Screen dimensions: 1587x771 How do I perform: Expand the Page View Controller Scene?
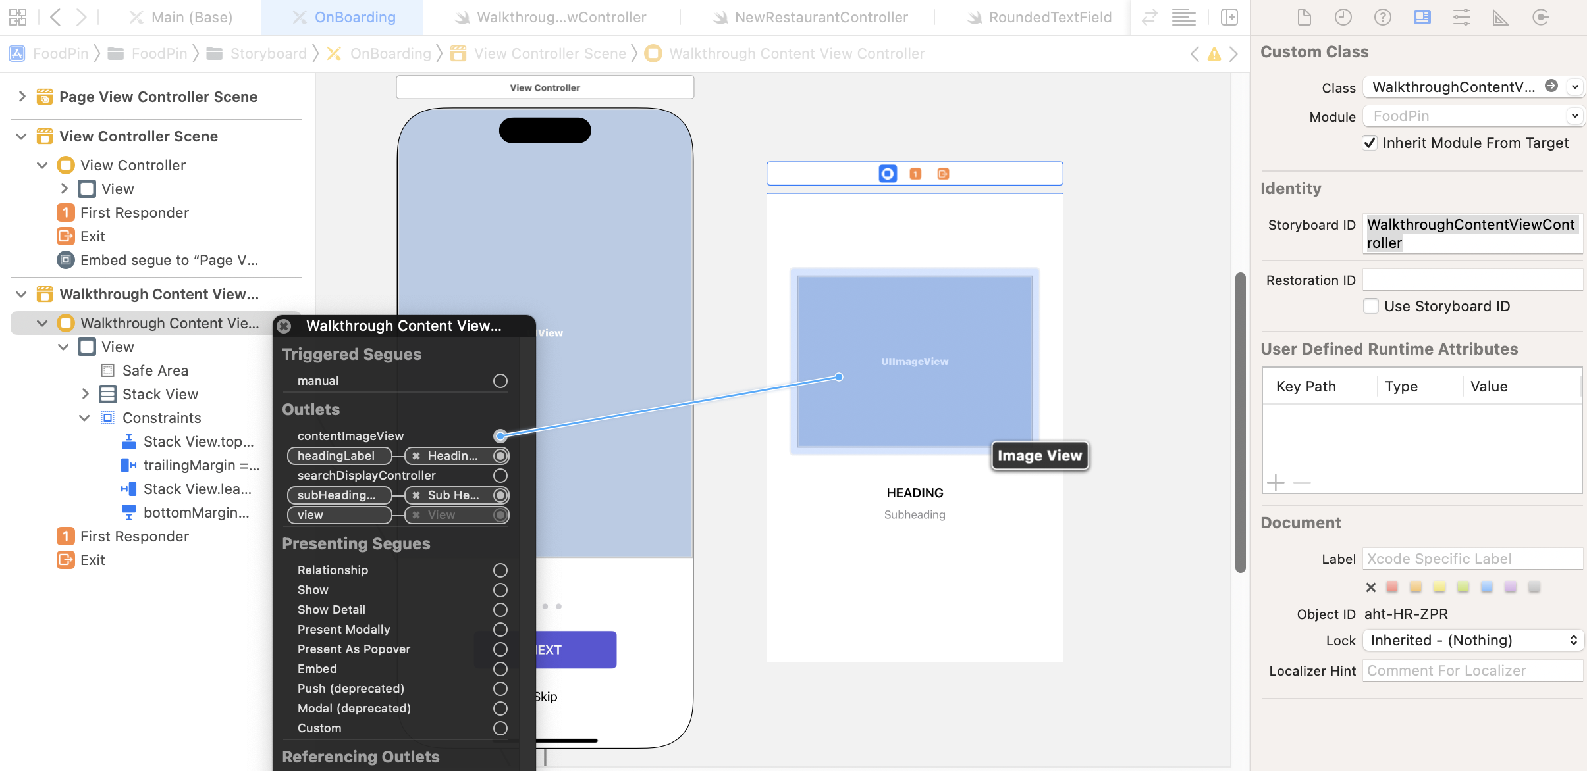click(x=22, y=97)
